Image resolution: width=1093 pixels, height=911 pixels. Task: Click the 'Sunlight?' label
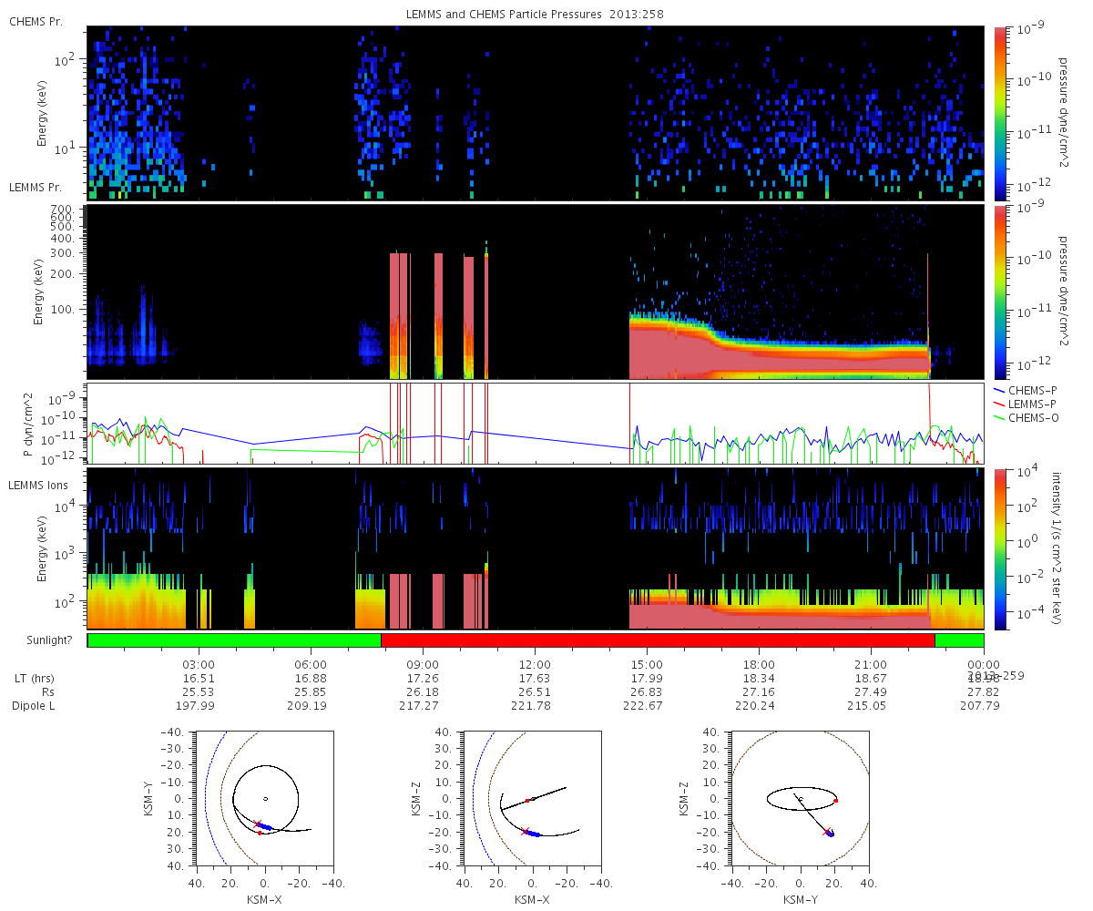click(x=39, y=641)
